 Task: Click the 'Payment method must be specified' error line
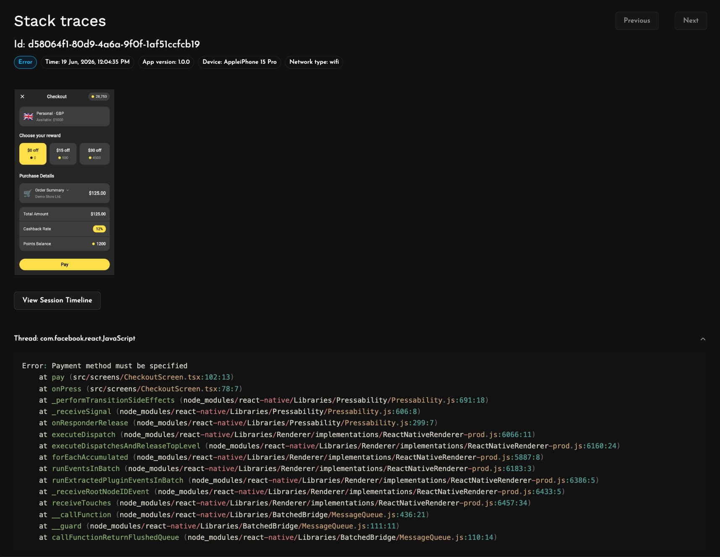click(x=105, y=366)
